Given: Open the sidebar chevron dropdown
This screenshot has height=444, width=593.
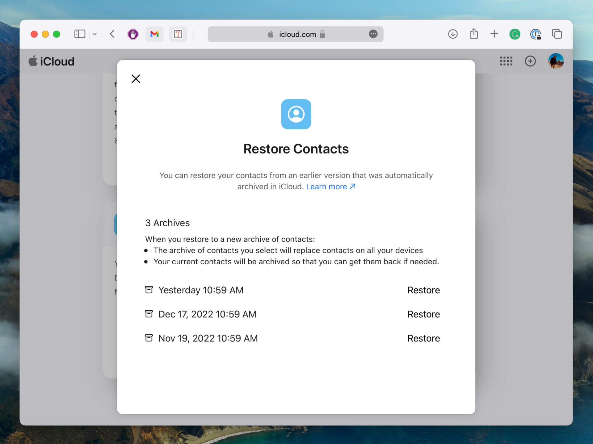Looking at the screenshot, I should click(x=95, y=34).
